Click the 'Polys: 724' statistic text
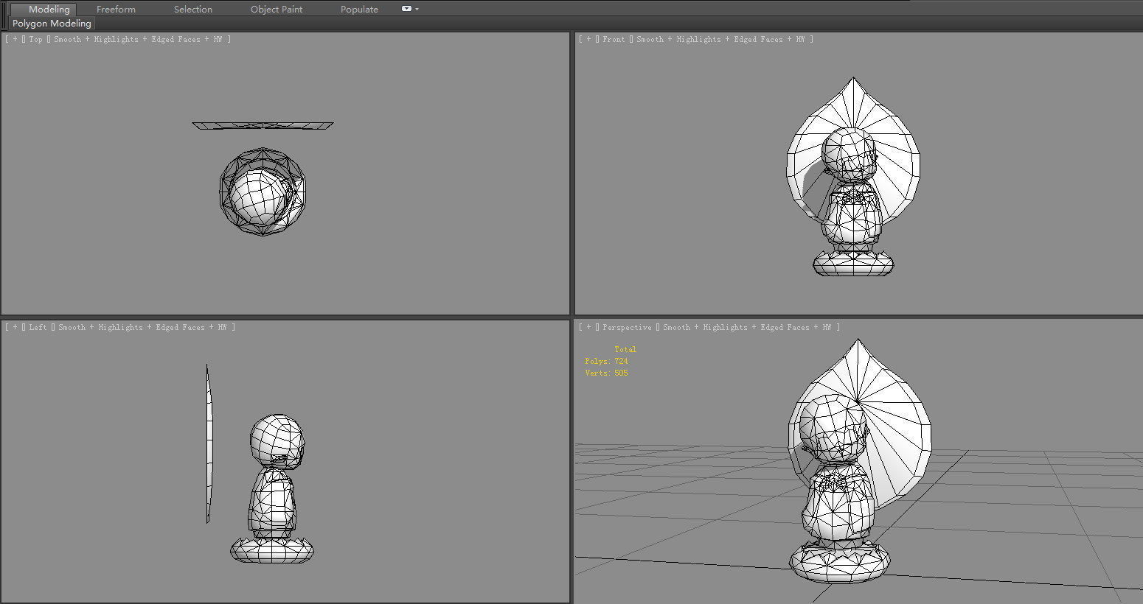This screenshot has height=604, width=1143. [x=606, y=361]
